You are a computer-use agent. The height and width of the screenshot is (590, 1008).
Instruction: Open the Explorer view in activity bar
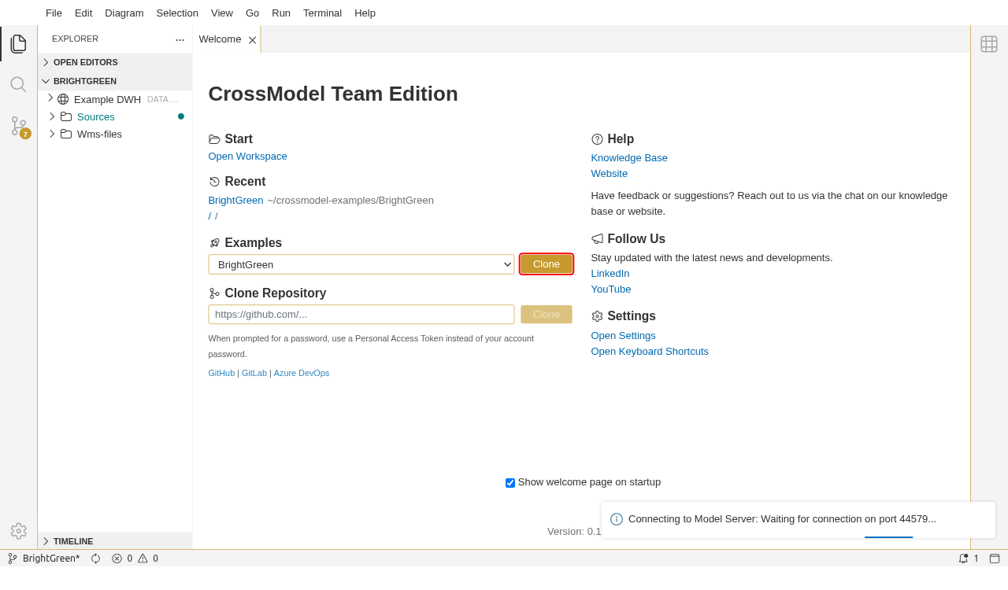tap(18, 43)
